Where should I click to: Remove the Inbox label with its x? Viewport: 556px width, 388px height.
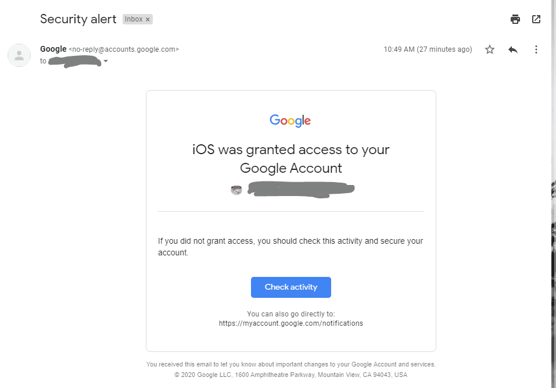pyautogui.click(x=148, y=19)
